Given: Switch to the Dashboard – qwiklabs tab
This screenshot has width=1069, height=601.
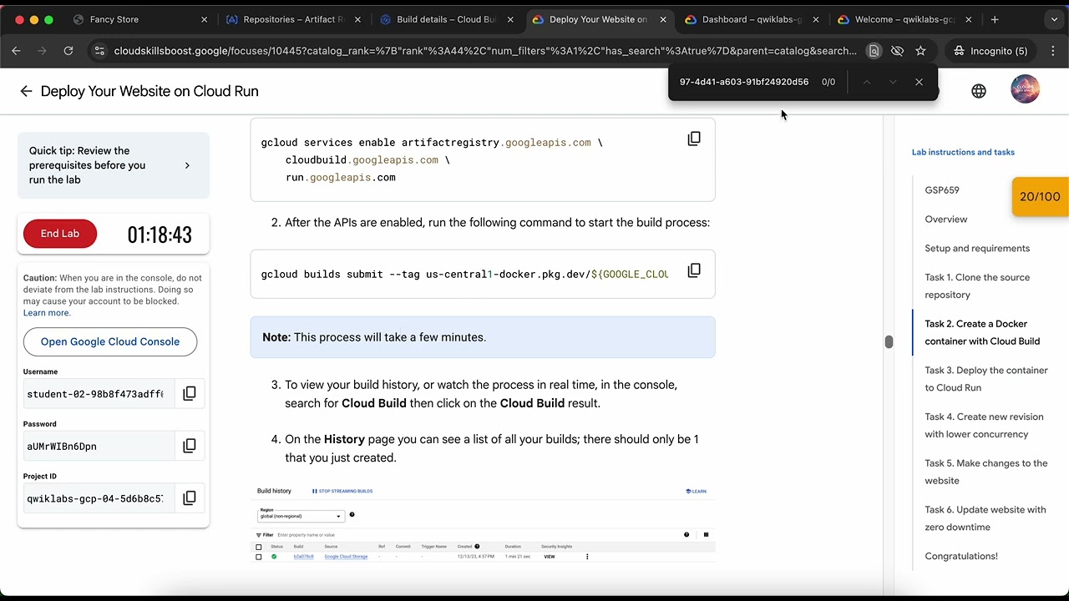Looking at the screenshot, I should tap(751, 19).
